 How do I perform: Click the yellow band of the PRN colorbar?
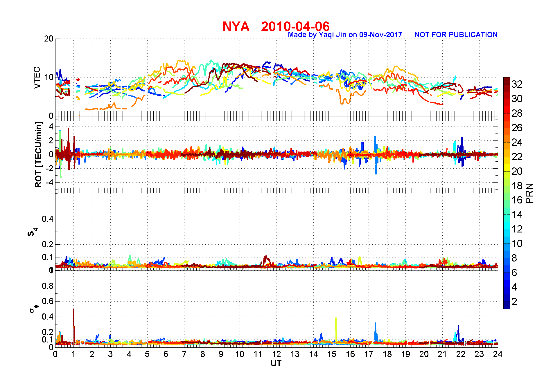[507, 167]
